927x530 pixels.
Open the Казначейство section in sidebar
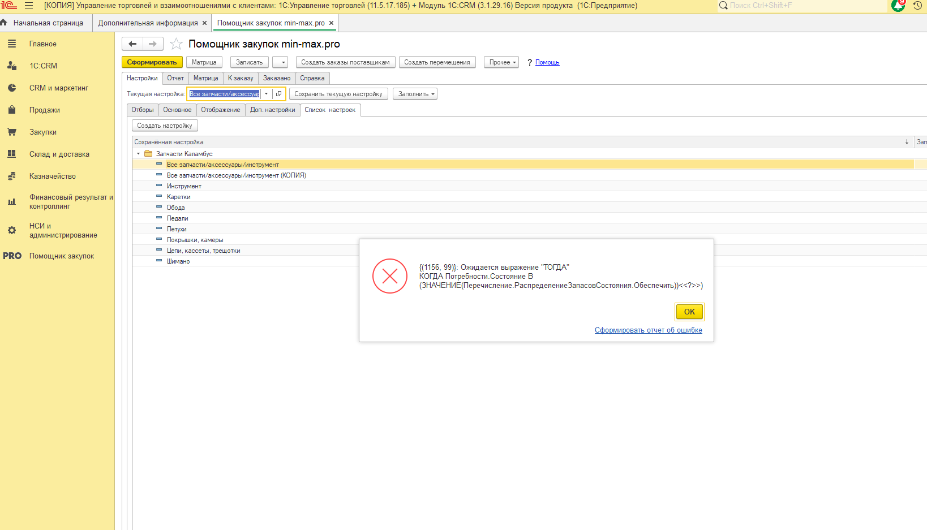coord(52,176)
